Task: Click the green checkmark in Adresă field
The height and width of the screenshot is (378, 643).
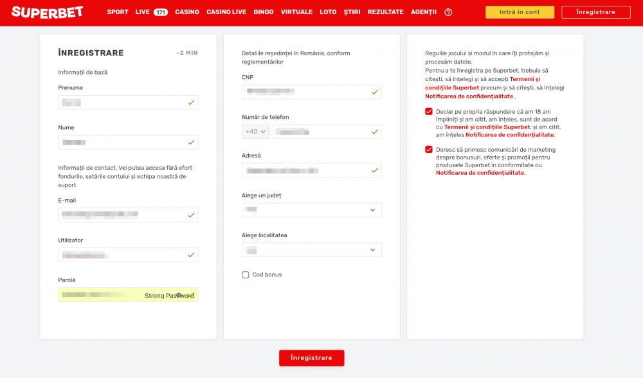Action: pos(374,170)
